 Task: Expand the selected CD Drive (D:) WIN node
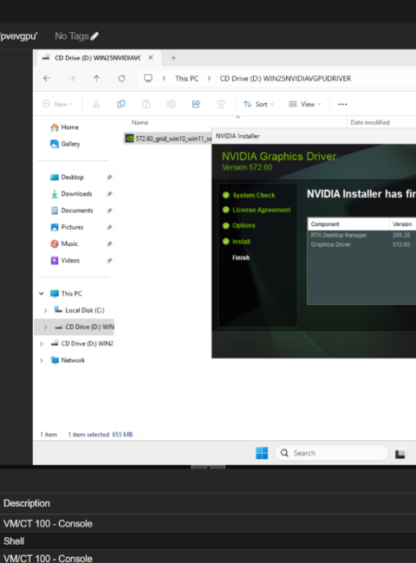point(45,327)
